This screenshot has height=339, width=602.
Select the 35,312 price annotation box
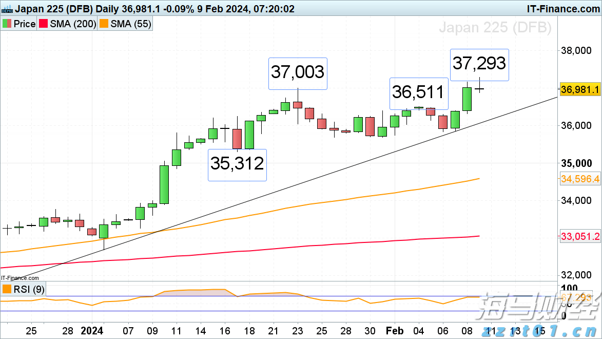237,164
